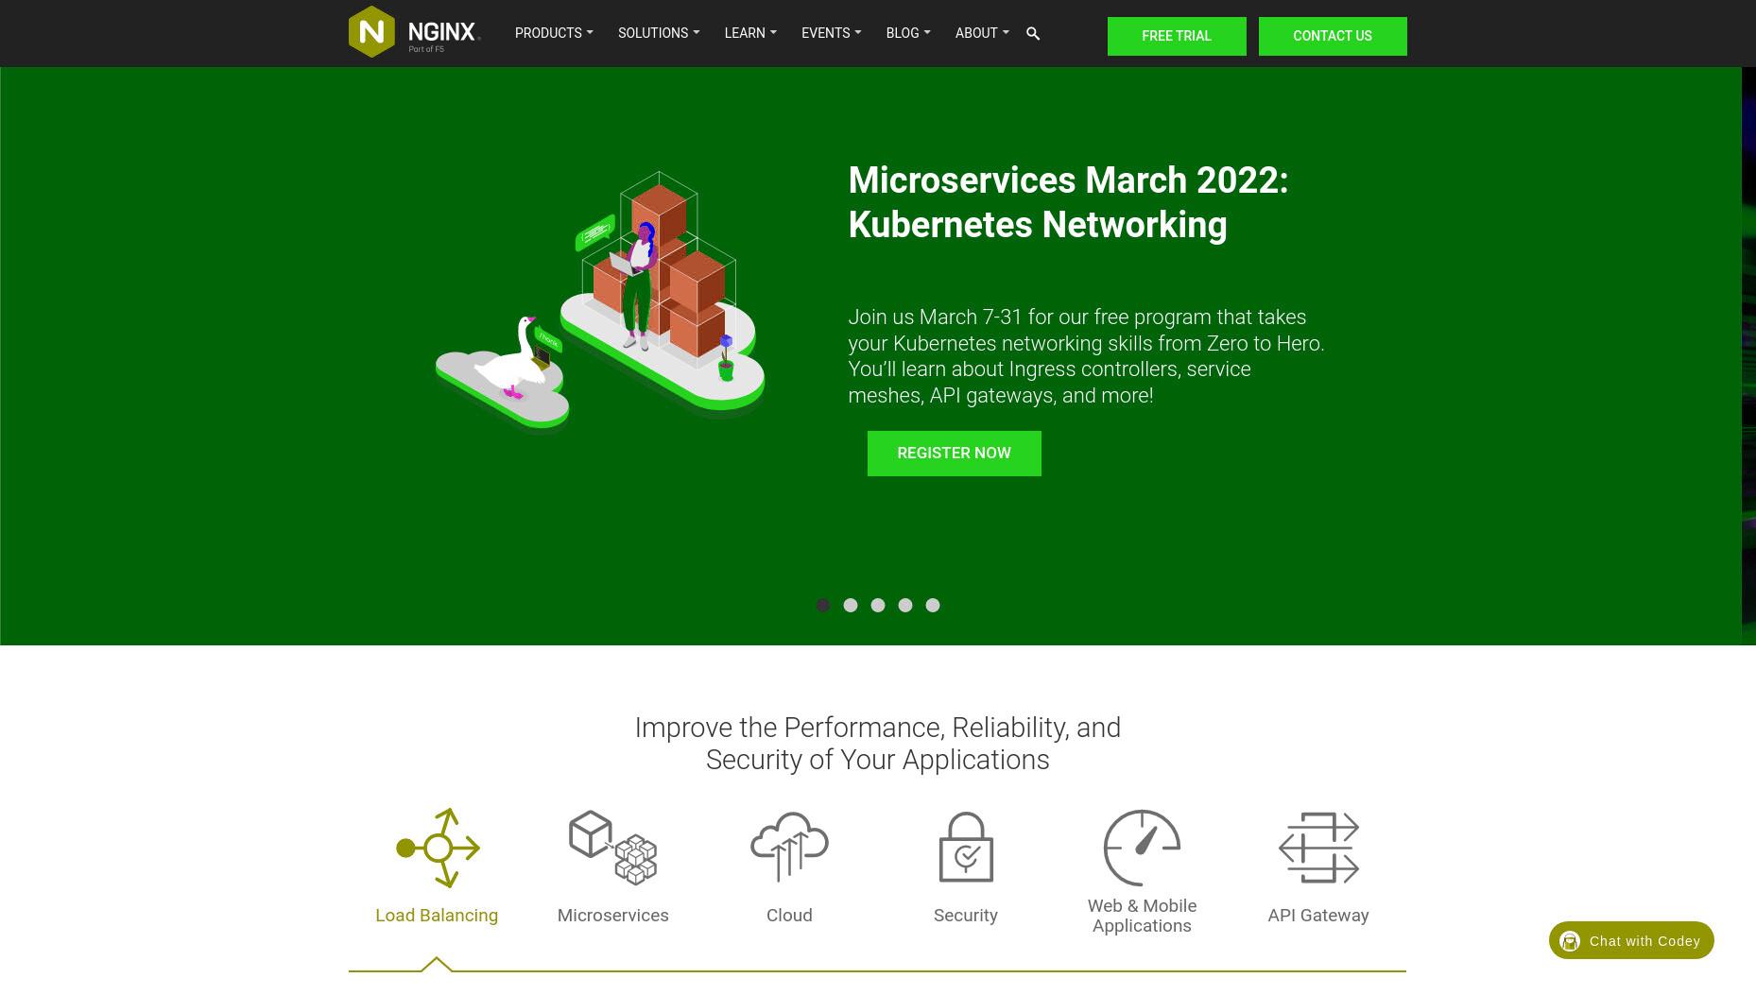Open the search magnifier icon
The height and width of the screenshot is (995, 1756).
point(1033,34)
